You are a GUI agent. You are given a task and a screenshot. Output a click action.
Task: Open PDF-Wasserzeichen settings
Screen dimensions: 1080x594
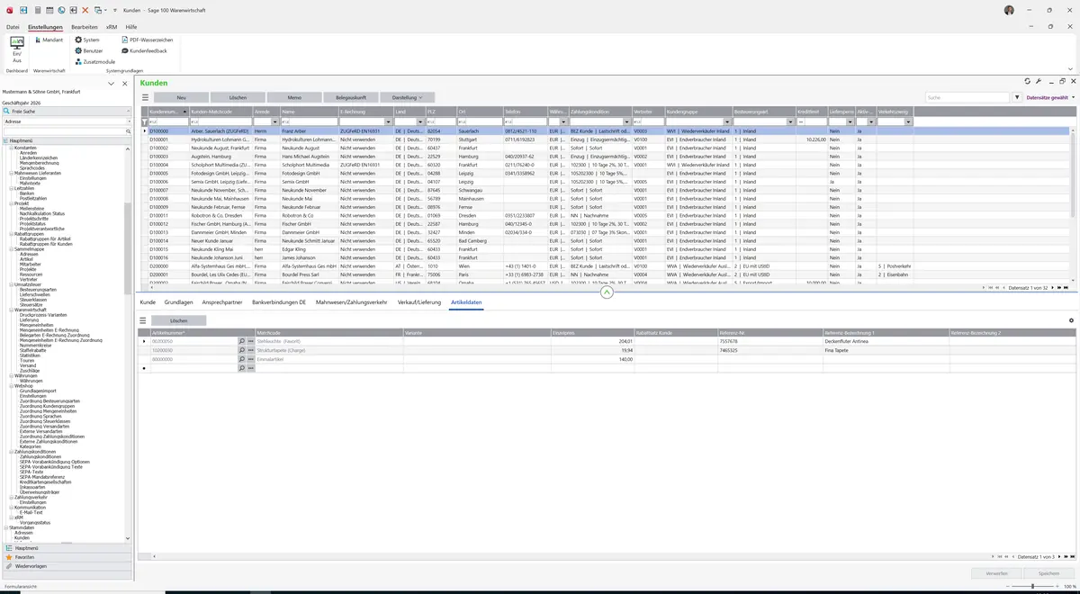tap(147, 40)
